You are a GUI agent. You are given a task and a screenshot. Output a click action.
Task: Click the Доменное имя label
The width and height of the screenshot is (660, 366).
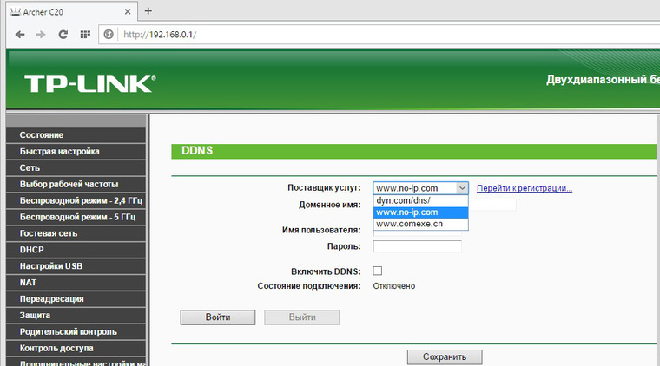[330, 205]
